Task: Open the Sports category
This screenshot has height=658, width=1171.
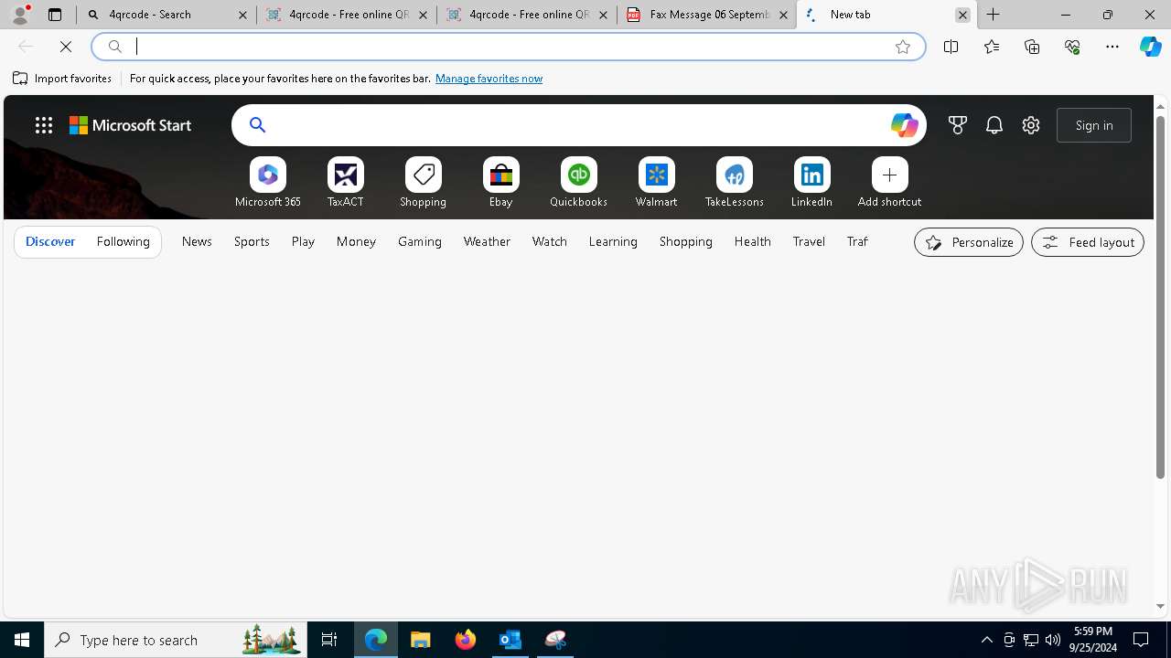Action: coord(252,241)
